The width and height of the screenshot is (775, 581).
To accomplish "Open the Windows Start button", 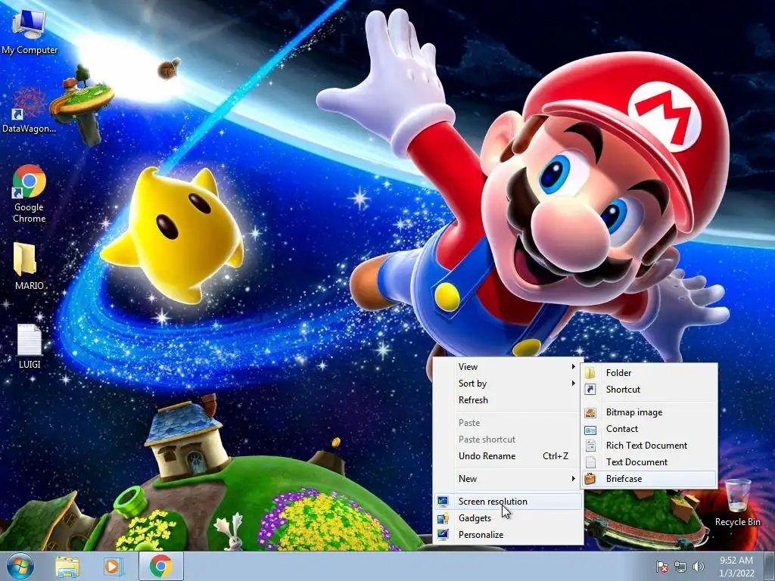I will coord(20,566).
